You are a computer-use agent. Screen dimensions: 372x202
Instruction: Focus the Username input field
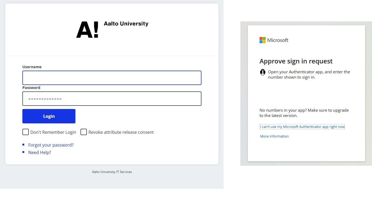(112, 78)
